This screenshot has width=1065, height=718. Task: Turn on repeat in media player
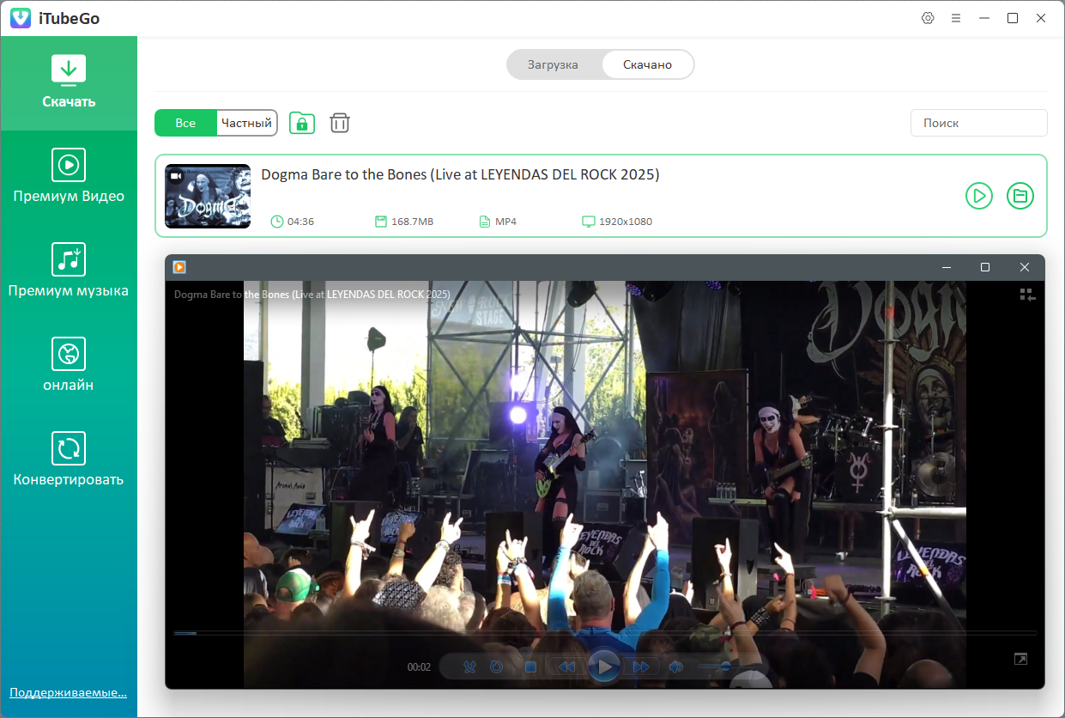pos(497,666)
